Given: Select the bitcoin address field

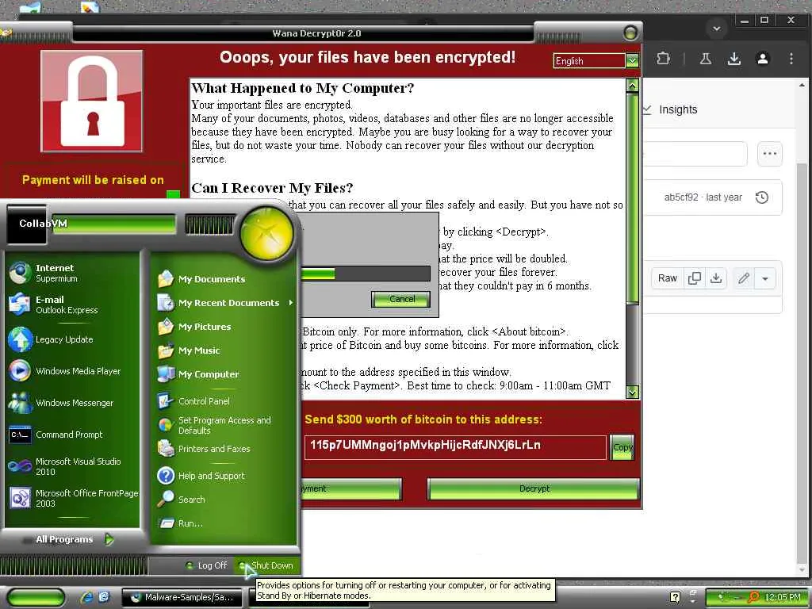Looking at the screenshot, I should [454, 447].
